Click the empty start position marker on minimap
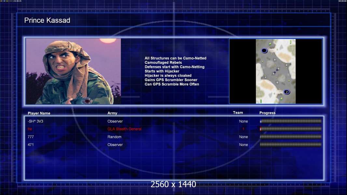 (x=264, y=50)
